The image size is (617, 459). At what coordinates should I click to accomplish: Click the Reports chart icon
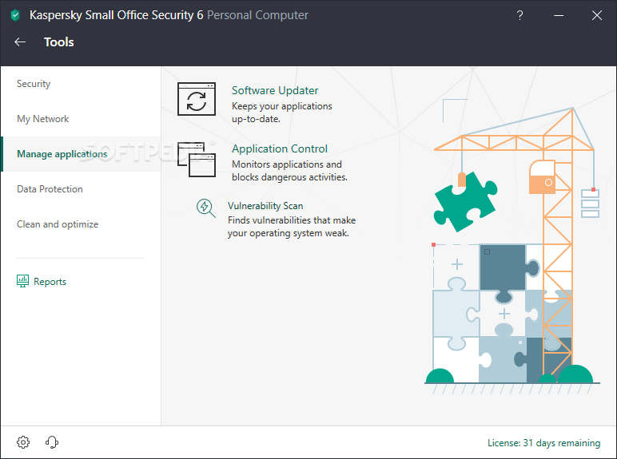(x=23, y=281)
